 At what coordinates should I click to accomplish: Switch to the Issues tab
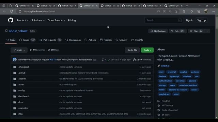pyautogui.click(x=27, y=40)
